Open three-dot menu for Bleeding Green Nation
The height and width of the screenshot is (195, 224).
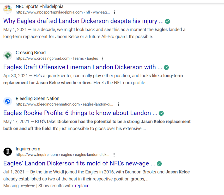click(118, 105)
